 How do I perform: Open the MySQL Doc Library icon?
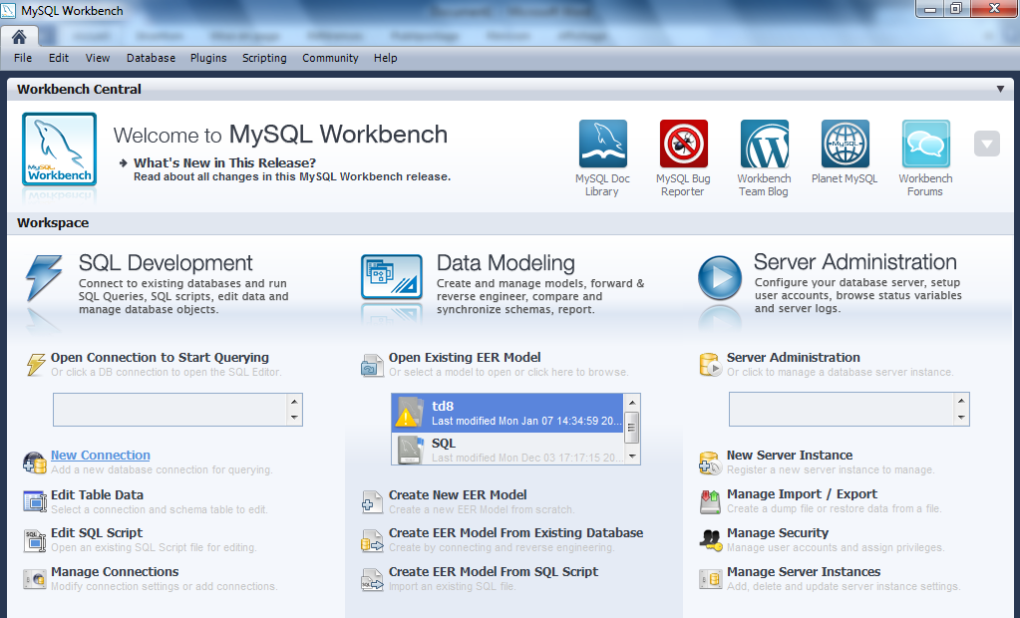(602, 145)
